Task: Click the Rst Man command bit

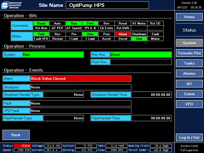Action: [41, 28]
